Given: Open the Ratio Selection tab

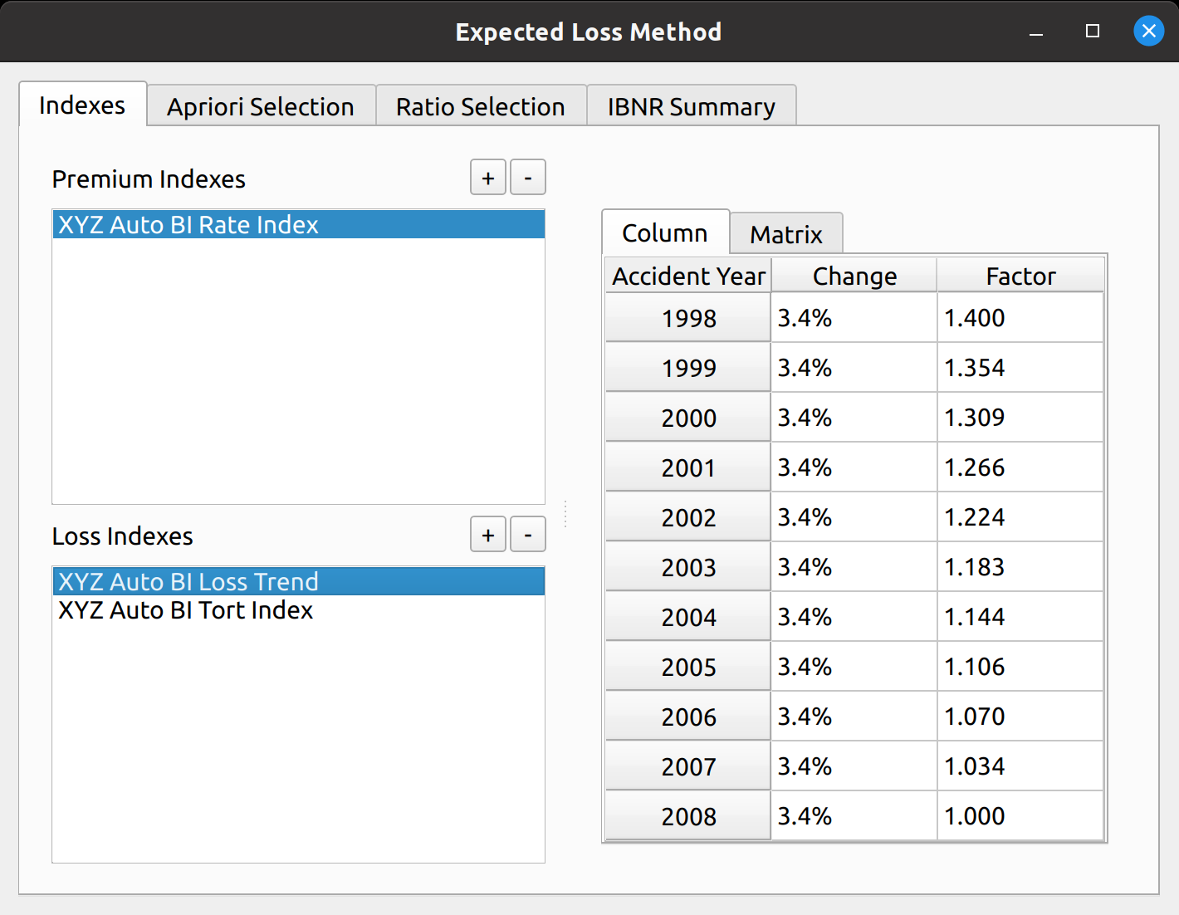Looking at the screenshot, I should point(481,106).
